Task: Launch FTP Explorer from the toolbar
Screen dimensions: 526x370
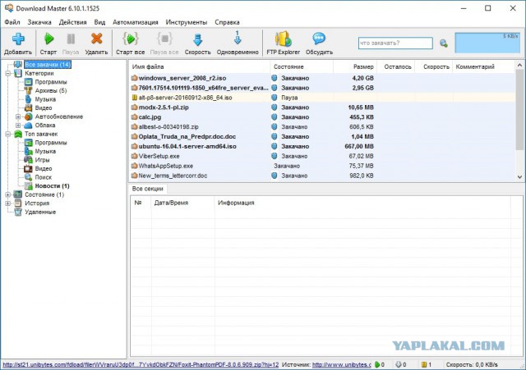Action: point(283,39)
